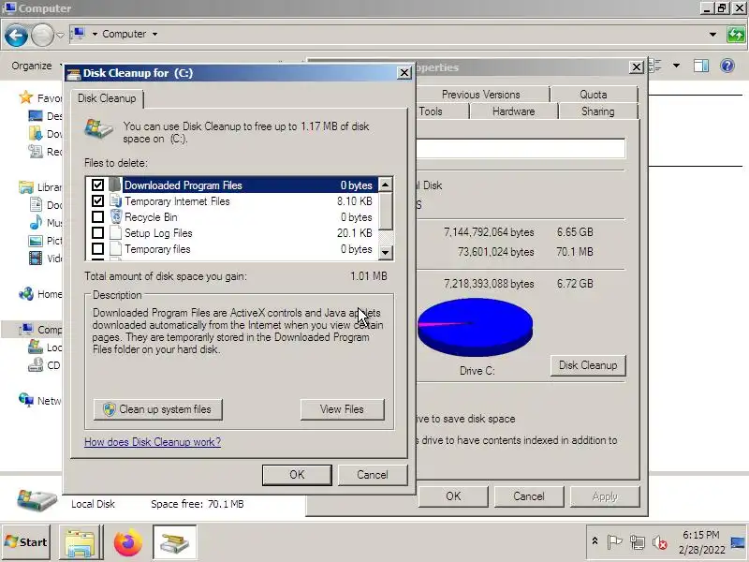Click the muted volume tray icon
Viewport: 749px width, 562px height.
pyautogui.click(x=660, y=542)
